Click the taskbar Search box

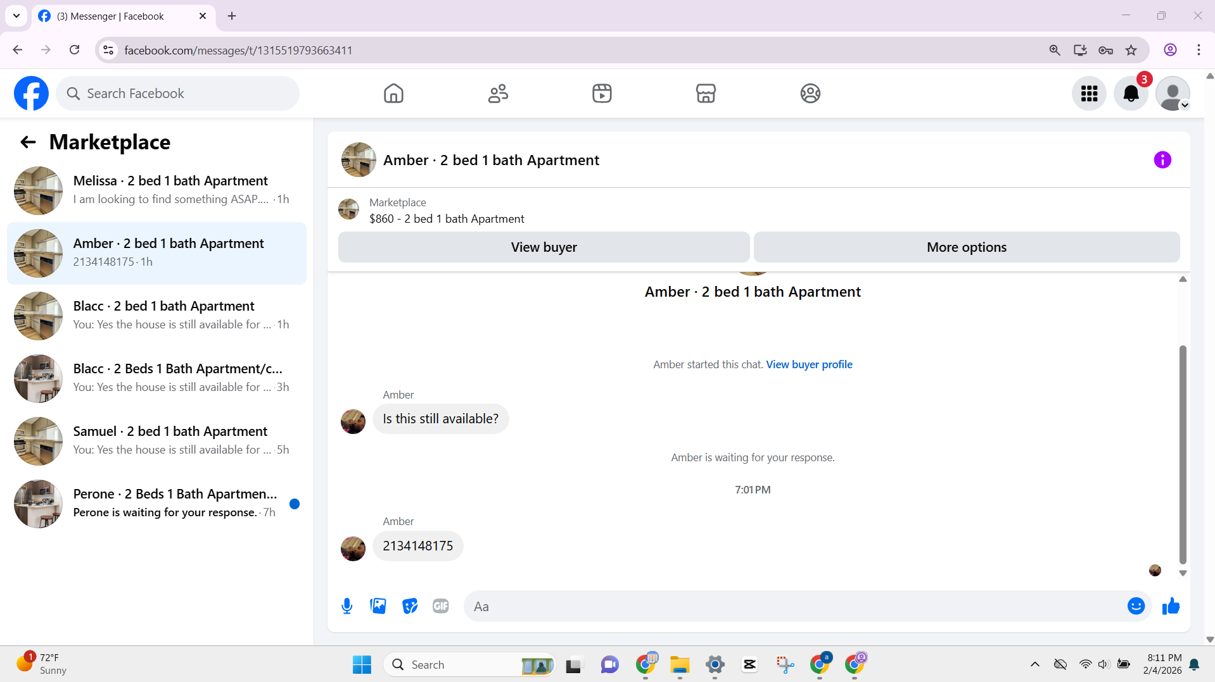(x=469, y=664)
